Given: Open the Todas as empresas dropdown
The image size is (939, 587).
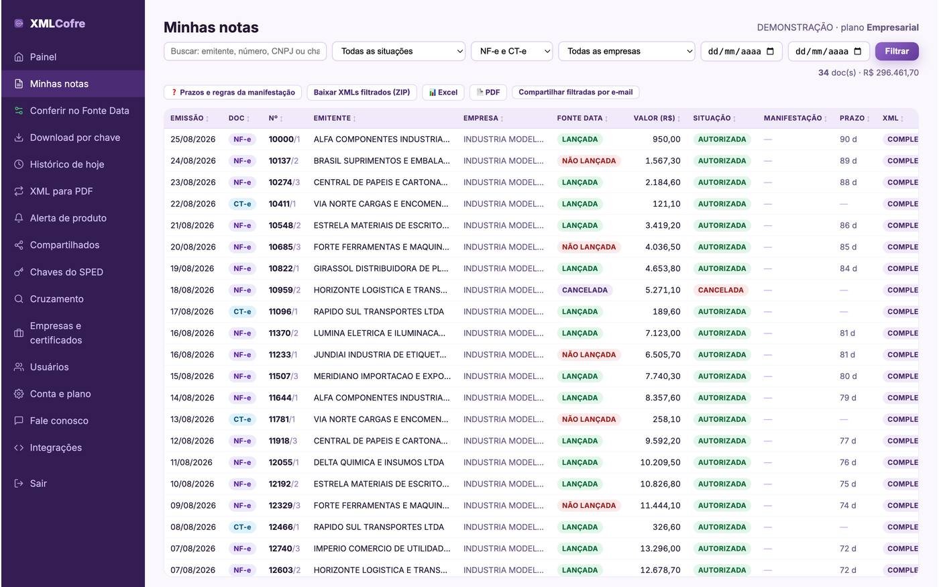Looking at the screenshot, I should pyautogui.click(x=626, y=51).
